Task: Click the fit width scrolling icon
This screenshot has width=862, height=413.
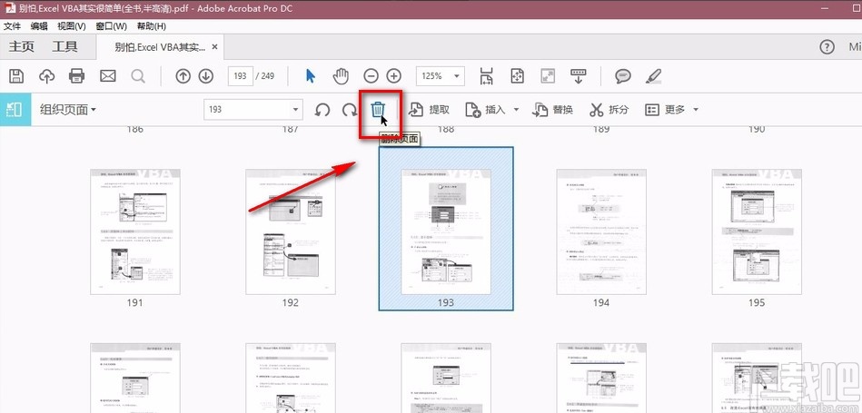Action: (x=487, y=75)
